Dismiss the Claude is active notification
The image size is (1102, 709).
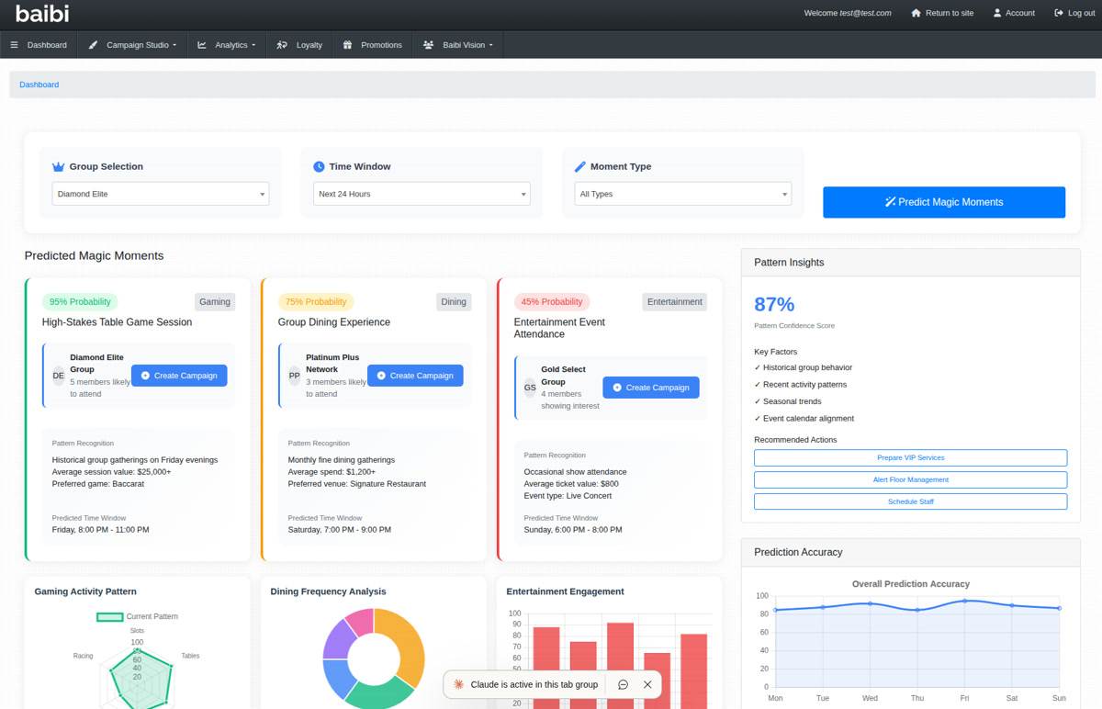[x=647, y=684]
